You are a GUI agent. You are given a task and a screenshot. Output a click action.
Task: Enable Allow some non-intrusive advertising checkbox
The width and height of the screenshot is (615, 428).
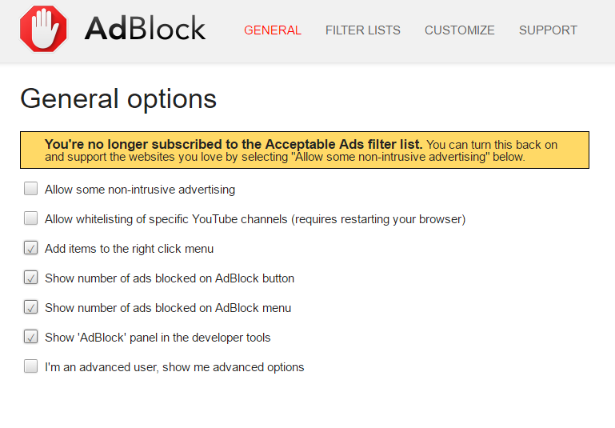pos(30,189)
